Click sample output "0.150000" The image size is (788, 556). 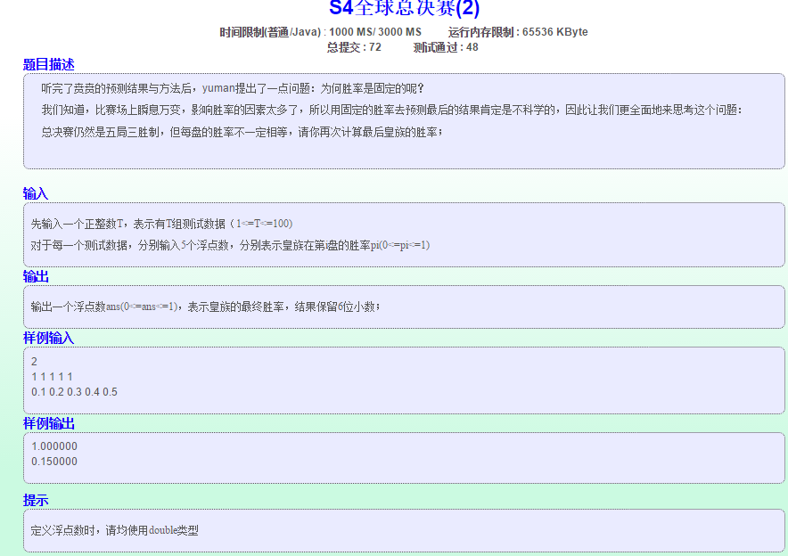54,462
